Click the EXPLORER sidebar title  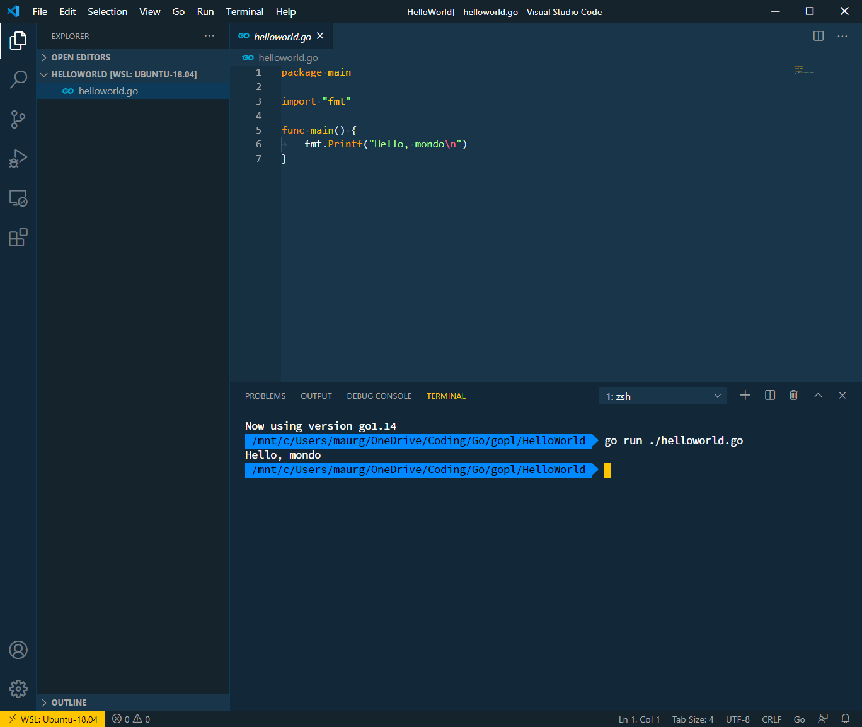(71, 37)
